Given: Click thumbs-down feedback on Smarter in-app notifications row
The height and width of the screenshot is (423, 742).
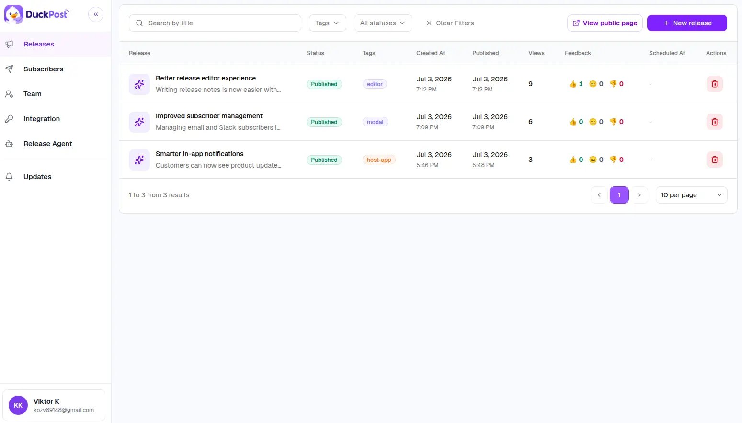Looking at the screenshot, I should 616,160.
